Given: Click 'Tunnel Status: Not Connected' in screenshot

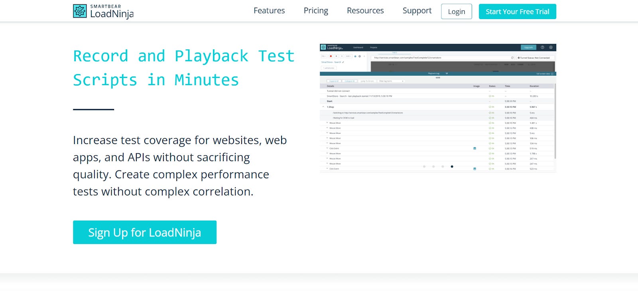Looking at the screenshot, I should pos(535,58).
